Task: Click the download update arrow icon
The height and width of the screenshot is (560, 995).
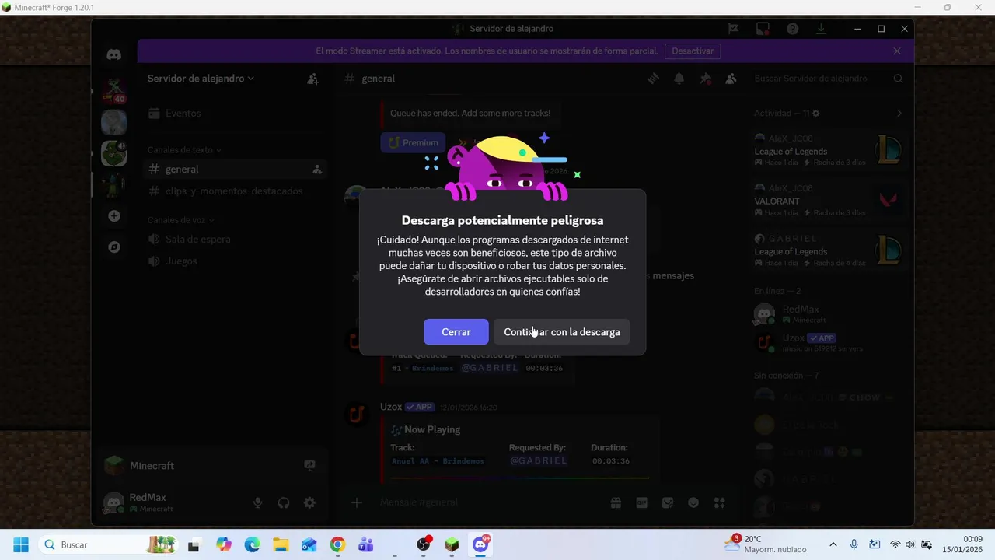Action: 821,29
